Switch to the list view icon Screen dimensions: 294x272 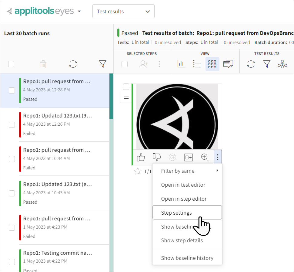[197, 64]
